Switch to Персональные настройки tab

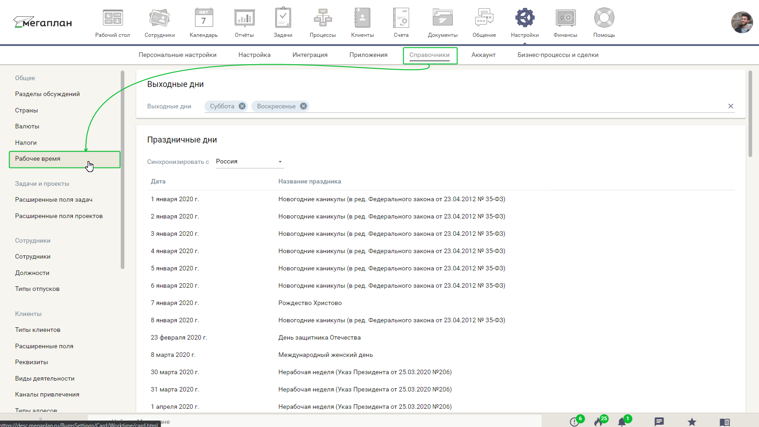[x=178, y=55]
